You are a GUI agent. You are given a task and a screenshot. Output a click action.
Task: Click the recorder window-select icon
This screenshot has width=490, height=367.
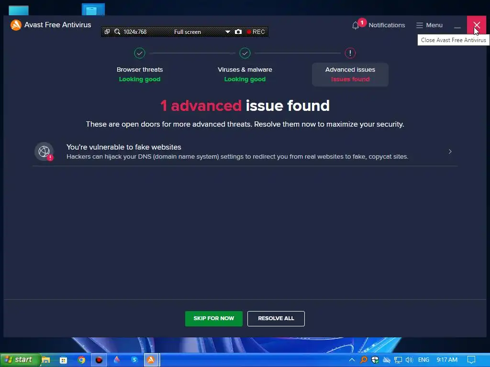107,32
